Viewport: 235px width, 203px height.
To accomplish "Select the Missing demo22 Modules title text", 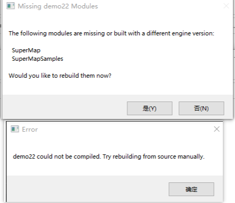I will point(58,6).
